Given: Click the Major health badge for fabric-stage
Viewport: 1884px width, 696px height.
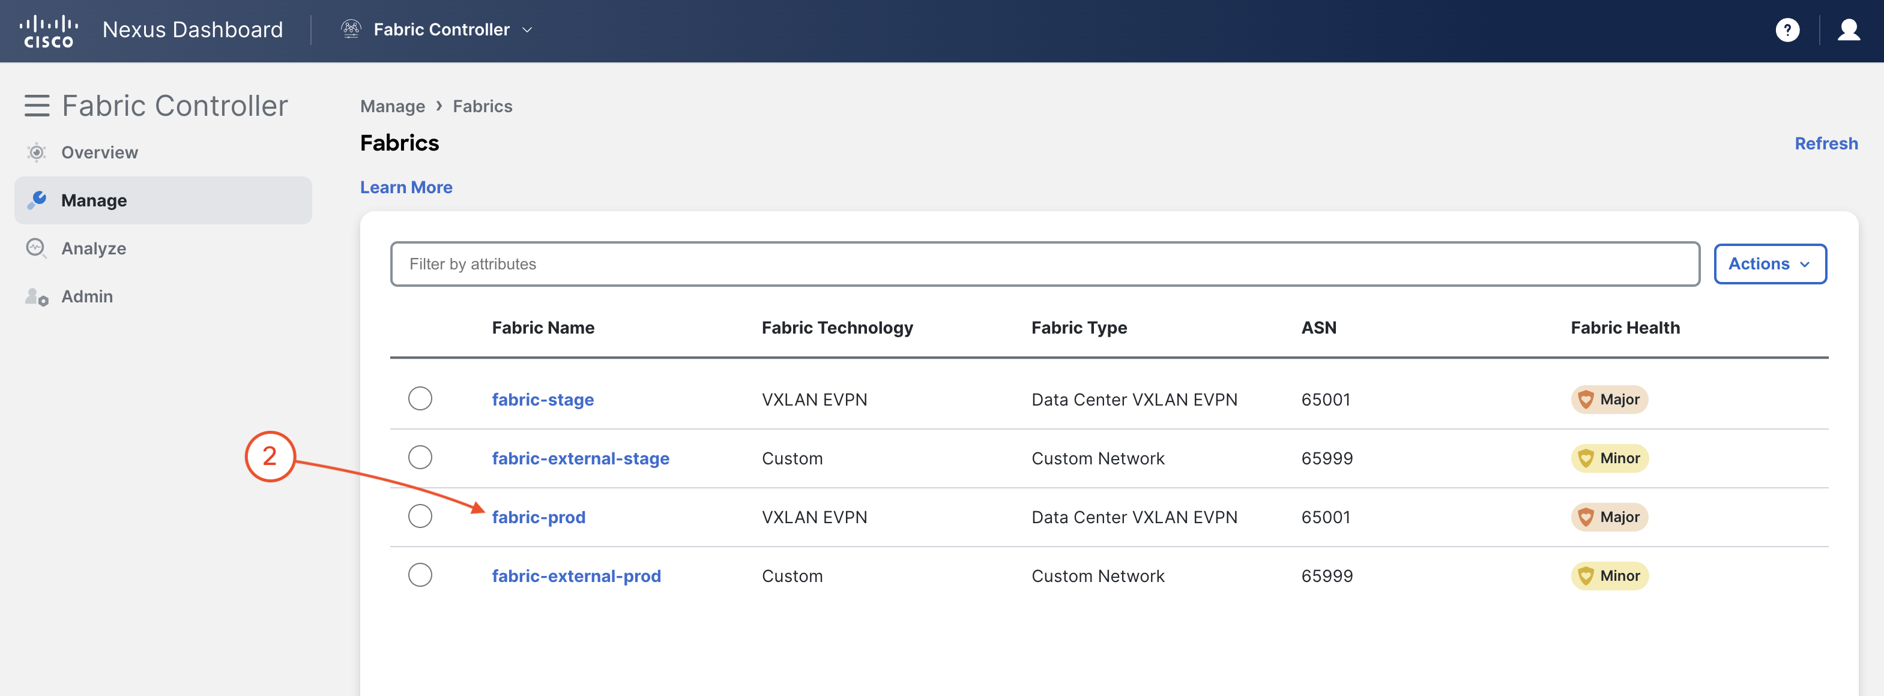Looking at the screenshot, I should click(x=1609, y=399).
